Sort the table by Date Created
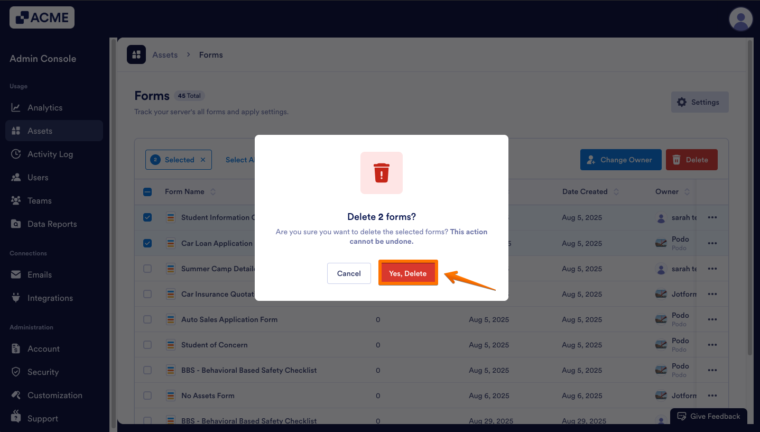This screenshot has width=760, height=432. point(616,191)
